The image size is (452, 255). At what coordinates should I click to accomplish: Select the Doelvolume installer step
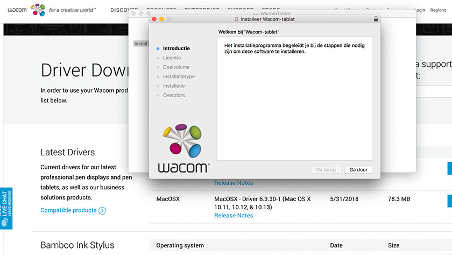coord(176,67)
